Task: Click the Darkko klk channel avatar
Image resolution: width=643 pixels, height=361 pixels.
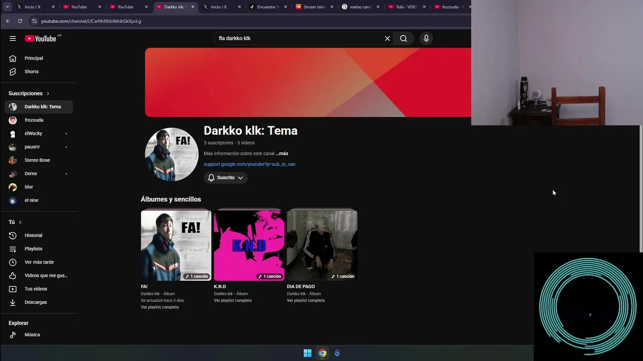Action: 172,154
